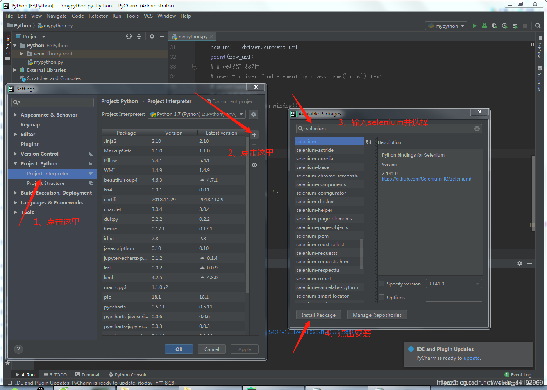Open the Project Interpreter dropdown
Screen dimensions: 547x390
(197, 114)
